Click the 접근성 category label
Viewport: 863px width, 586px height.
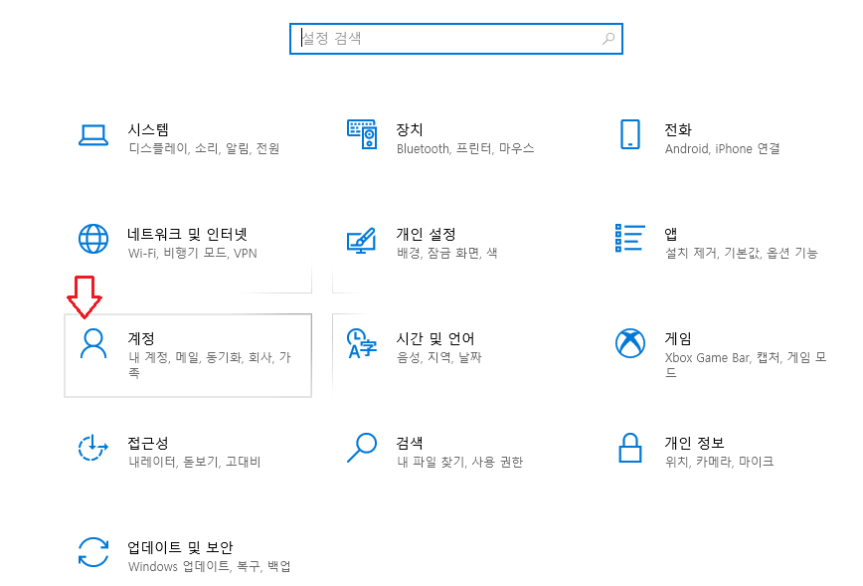(147, 442)
